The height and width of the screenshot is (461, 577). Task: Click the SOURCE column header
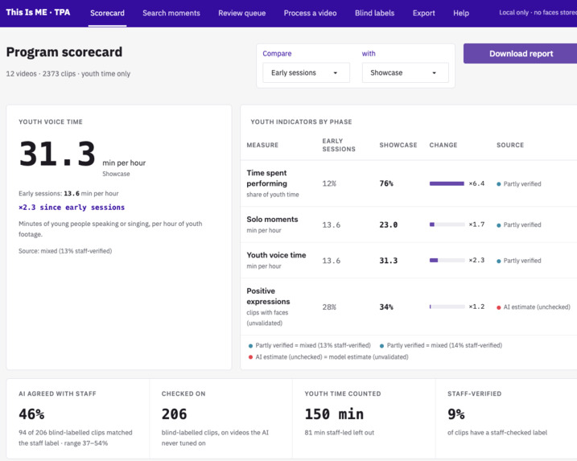pyautogui.click(x=510, y=146)
